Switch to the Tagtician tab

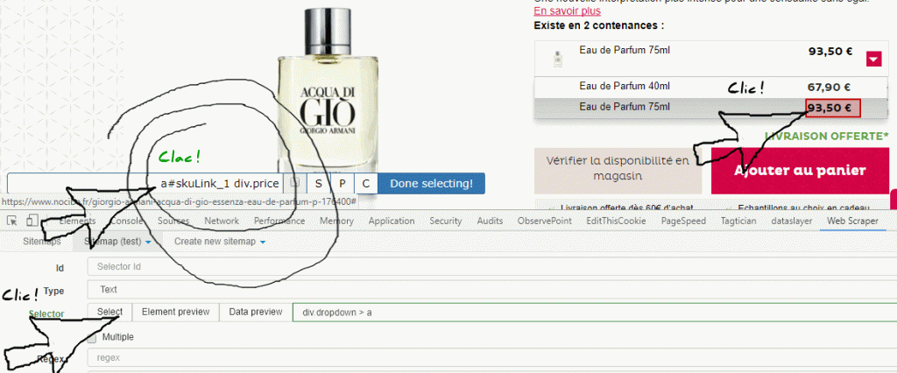(739, 221)
